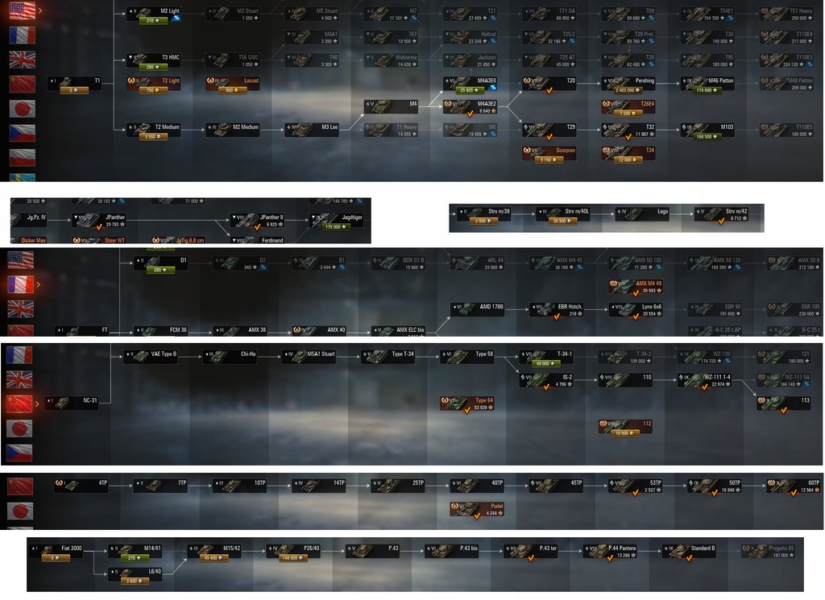Click the 270 research button on M14/41
The image size is (825, 600).
click(x=135, y=558)
